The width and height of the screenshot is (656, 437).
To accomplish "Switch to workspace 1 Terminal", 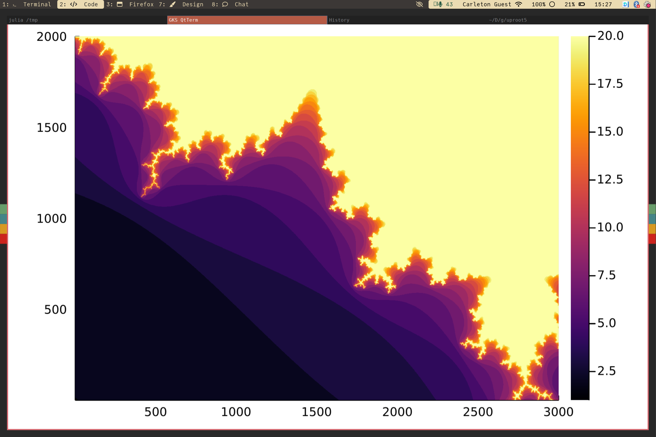I will click(x=27, y=4).
